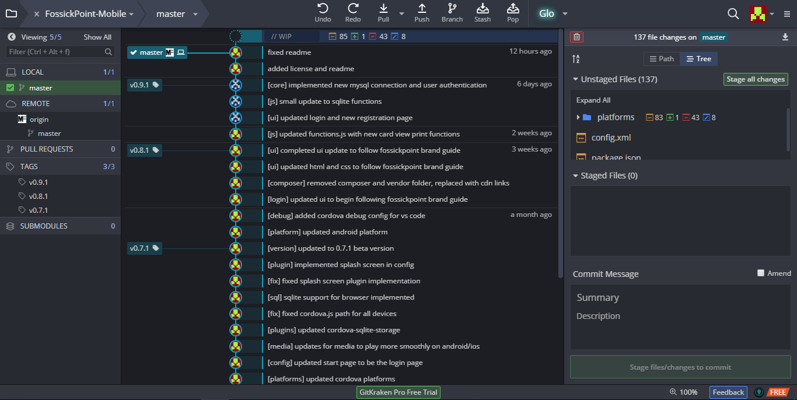Select the WIP node in graph
Viewport: 797px width, 400px height.
236,36
